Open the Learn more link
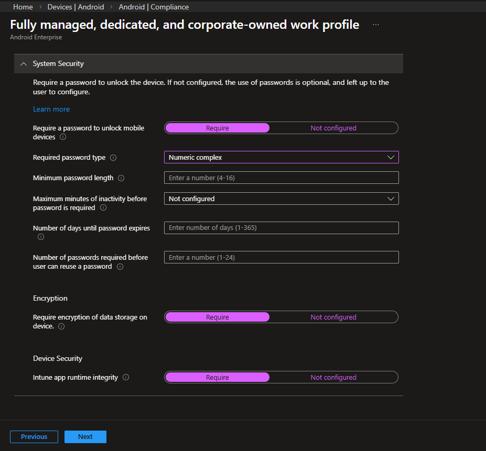This screenshot has width=486, height=451. 51,109
